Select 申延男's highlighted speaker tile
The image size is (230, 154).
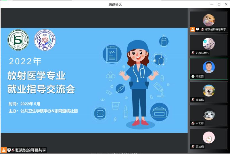pyautogui.click(x=209, y=67)
